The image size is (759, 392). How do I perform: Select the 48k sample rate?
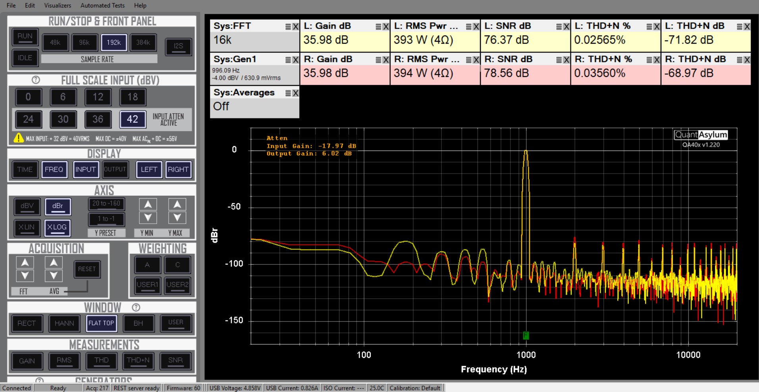[x=55, y=42]
